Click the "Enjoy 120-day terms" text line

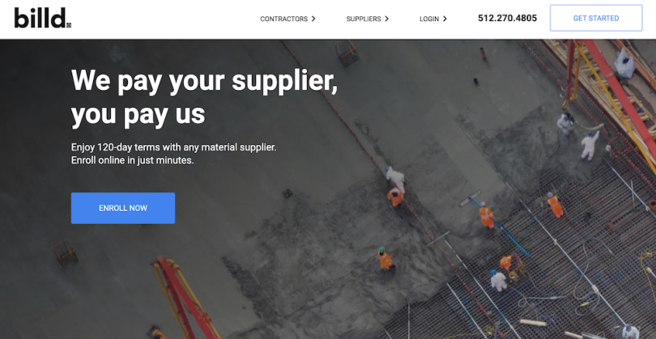173,147
